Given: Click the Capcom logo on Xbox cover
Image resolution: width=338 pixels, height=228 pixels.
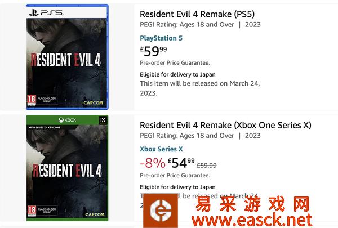Looking at the screenshot, I should click(95, 214).
